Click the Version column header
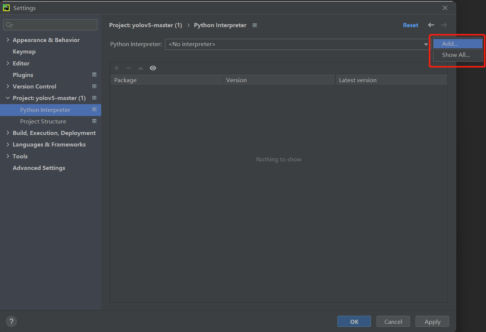The height and width of the screenshot is (332, 486). pyautogui.click(x=279, y=80)
